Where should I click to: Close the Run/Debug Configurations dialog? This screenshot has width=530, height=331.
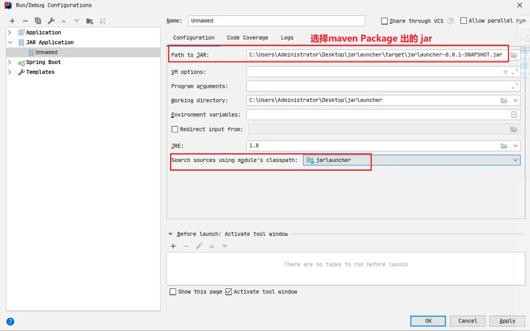520,5
